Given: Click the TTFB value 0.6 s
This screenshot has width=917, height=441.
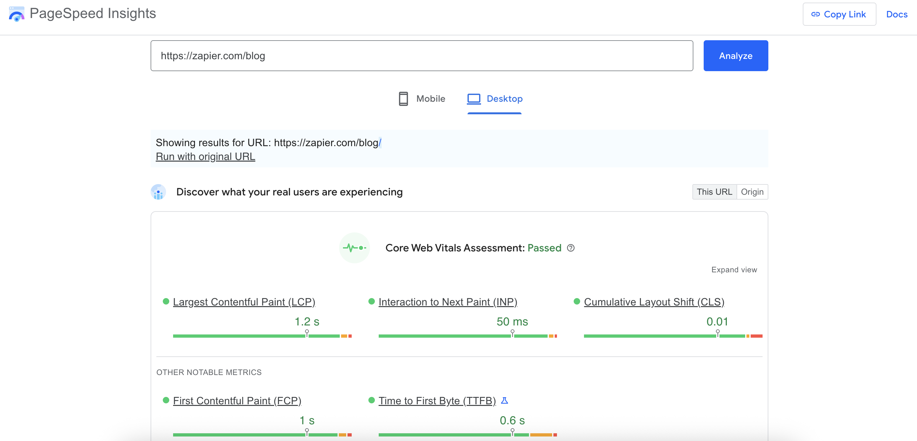Looking at the screenshot, I should (x=512, y=420).
